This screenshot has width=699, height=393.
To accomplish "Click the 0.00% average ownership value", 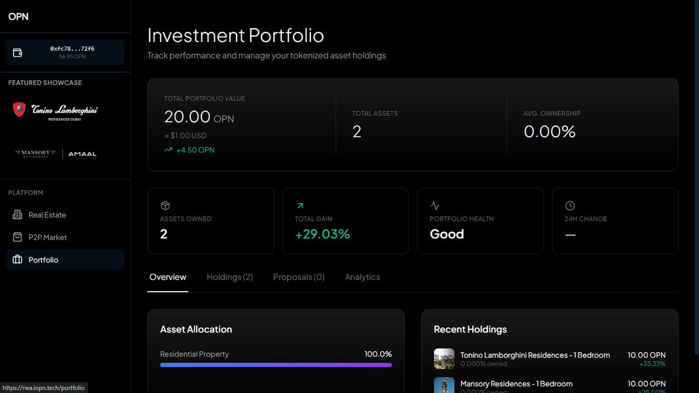I will pos(550,132).
